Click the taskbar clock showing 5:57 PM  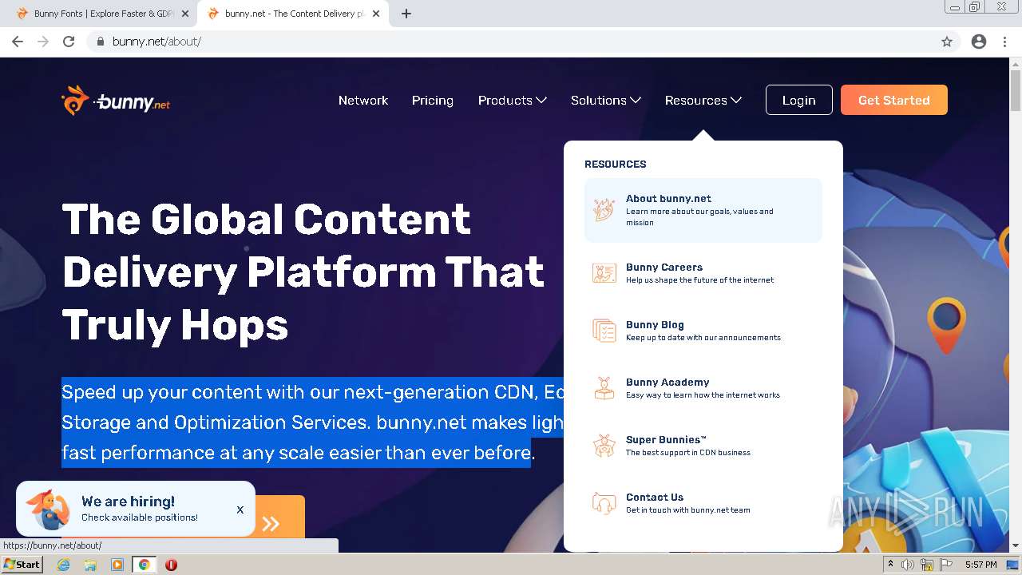point(980,565)
